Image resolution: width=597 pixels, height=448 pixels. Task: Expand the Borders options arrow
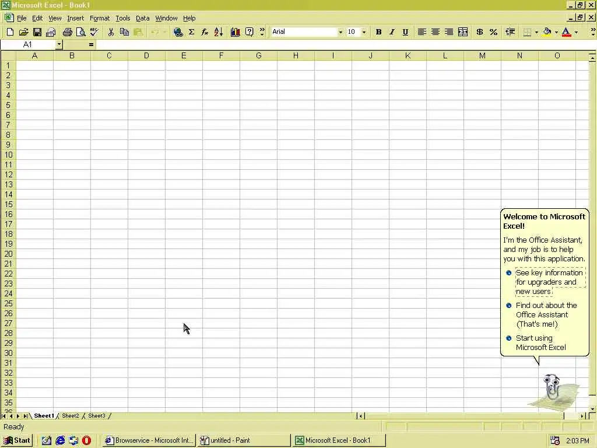536,32
